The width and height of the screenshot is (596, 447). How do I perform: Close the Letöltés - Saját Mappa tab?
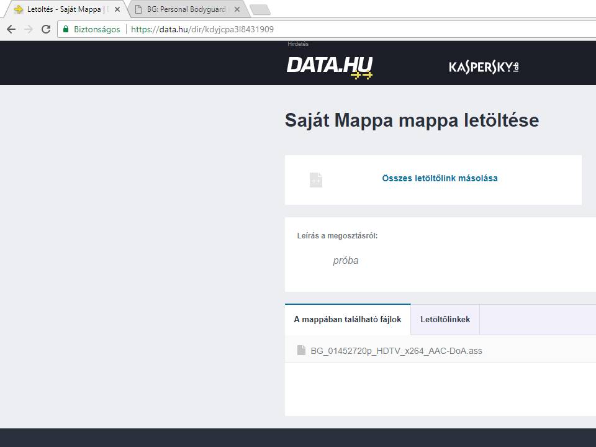point(117,9)
